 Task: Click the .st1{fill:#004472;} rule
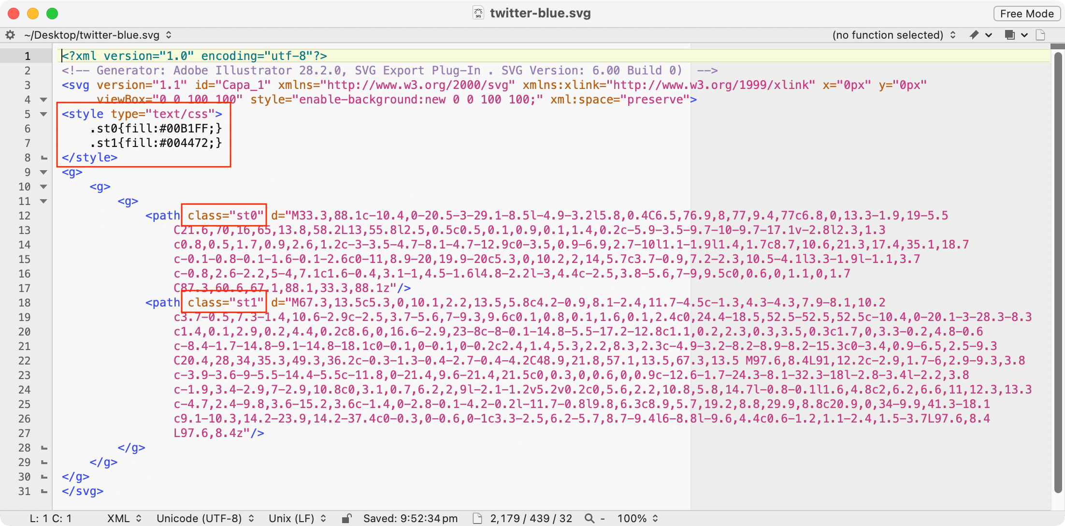pyautogui.click(x=156, y=143)
